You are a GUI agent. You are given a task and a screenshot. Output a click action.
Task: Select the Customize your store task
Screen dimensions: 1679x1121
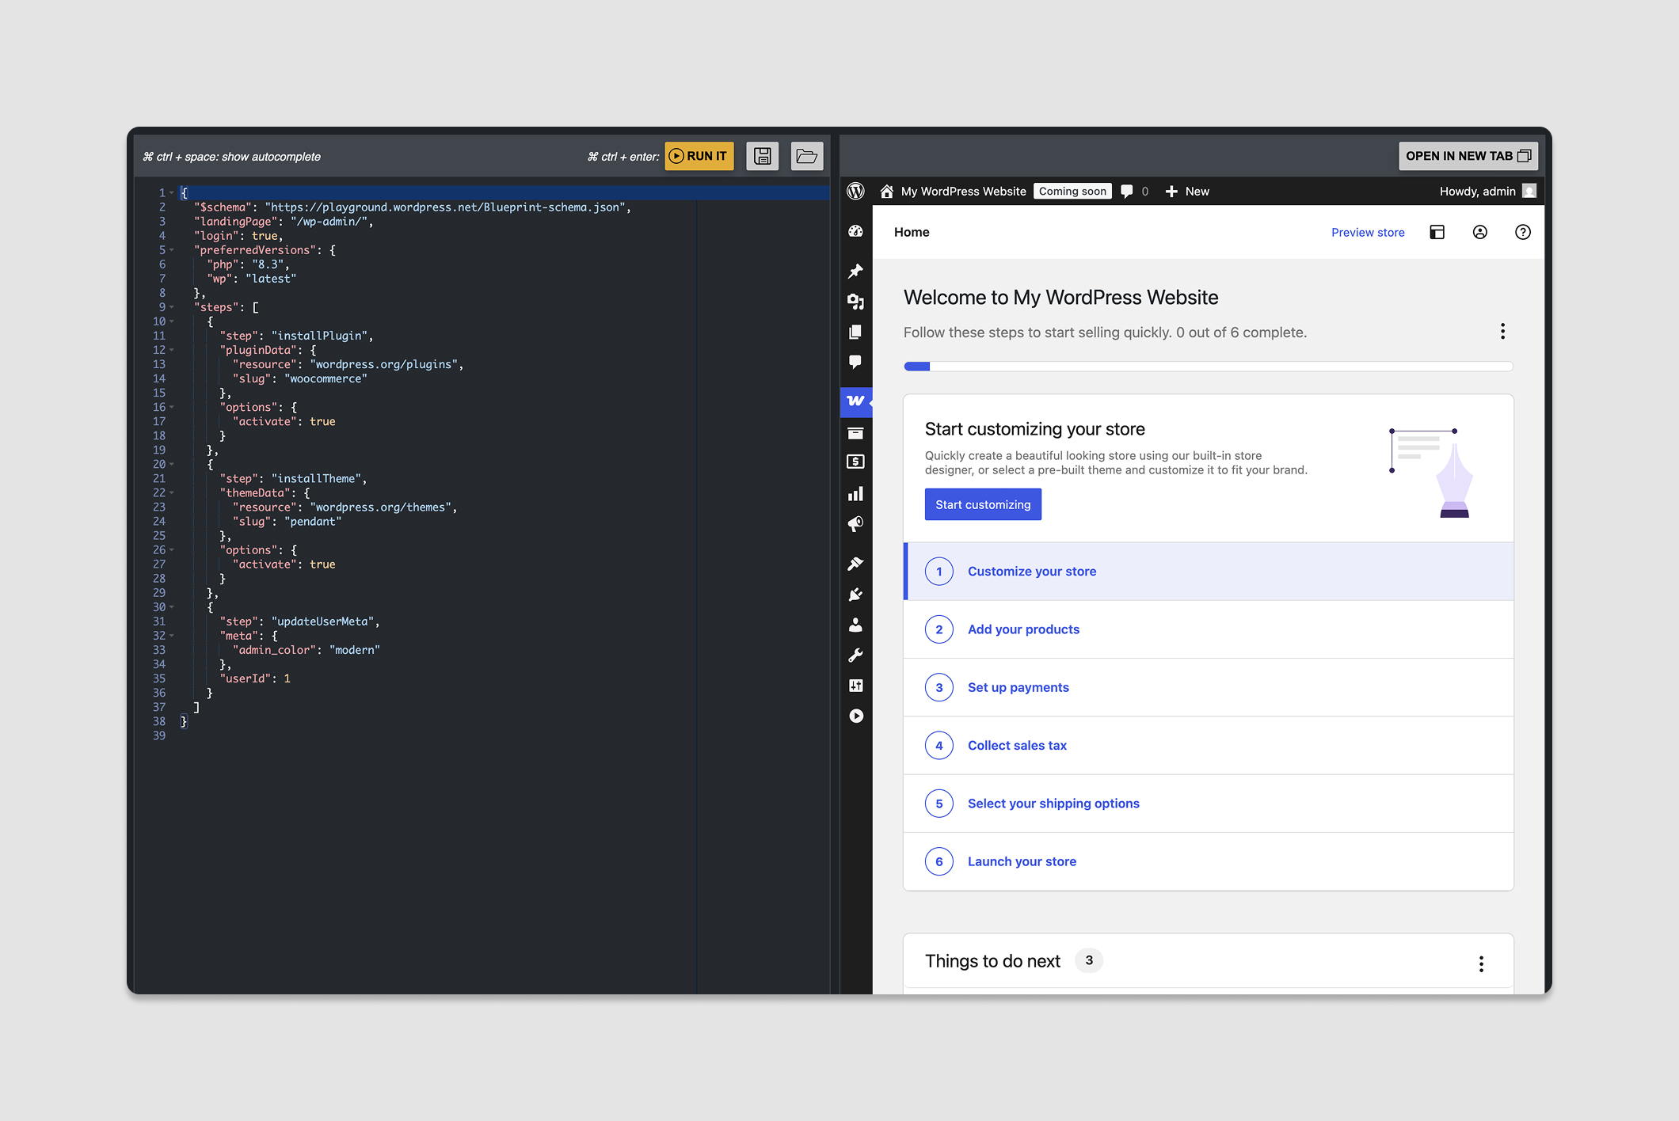(1209, 571)
